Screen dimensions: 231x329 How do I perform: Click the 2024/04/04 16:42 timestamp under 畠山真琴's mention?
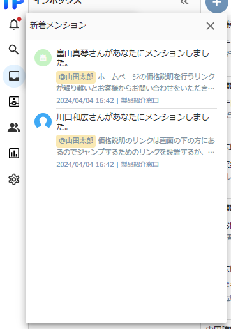[x=85, y=100]
